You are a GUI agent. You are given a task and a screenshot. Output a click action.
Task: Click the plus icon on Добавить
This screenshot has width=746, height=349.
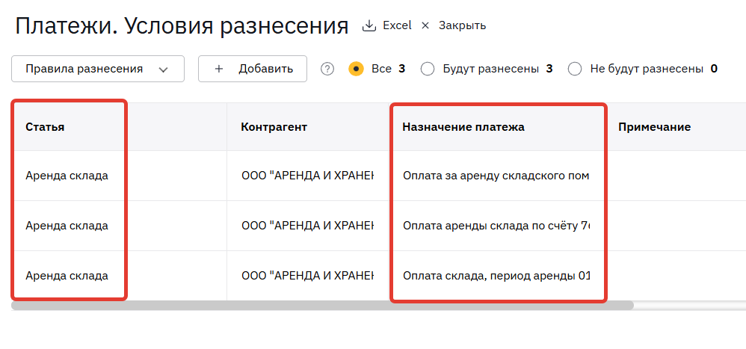click(219, 69)
